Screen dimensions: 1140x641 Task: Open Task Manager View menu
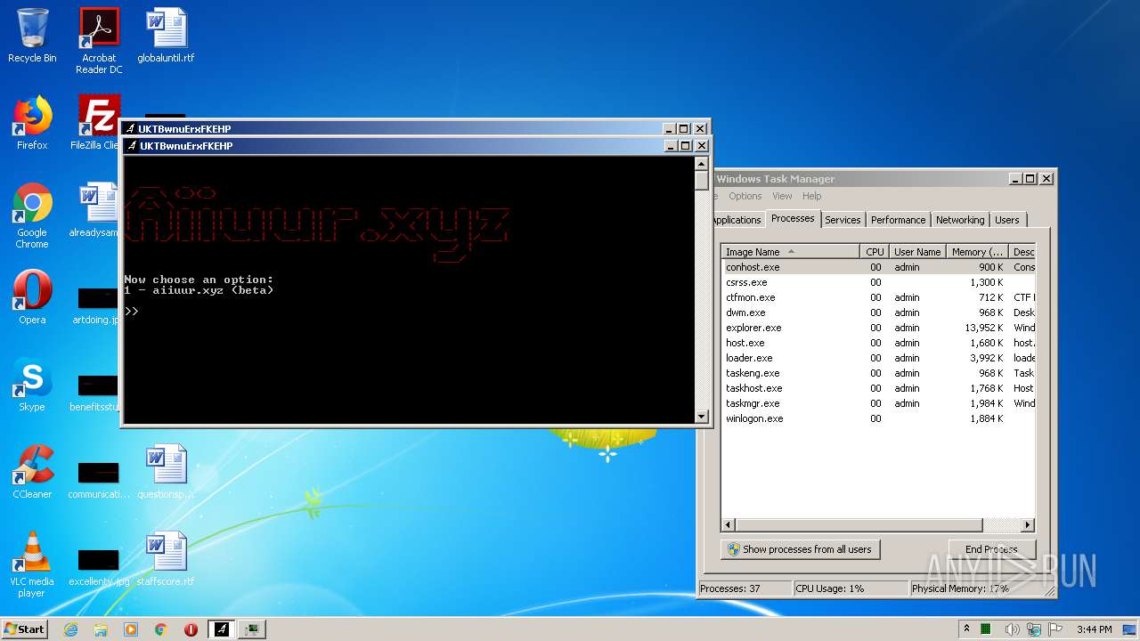(x=782, y=196)
